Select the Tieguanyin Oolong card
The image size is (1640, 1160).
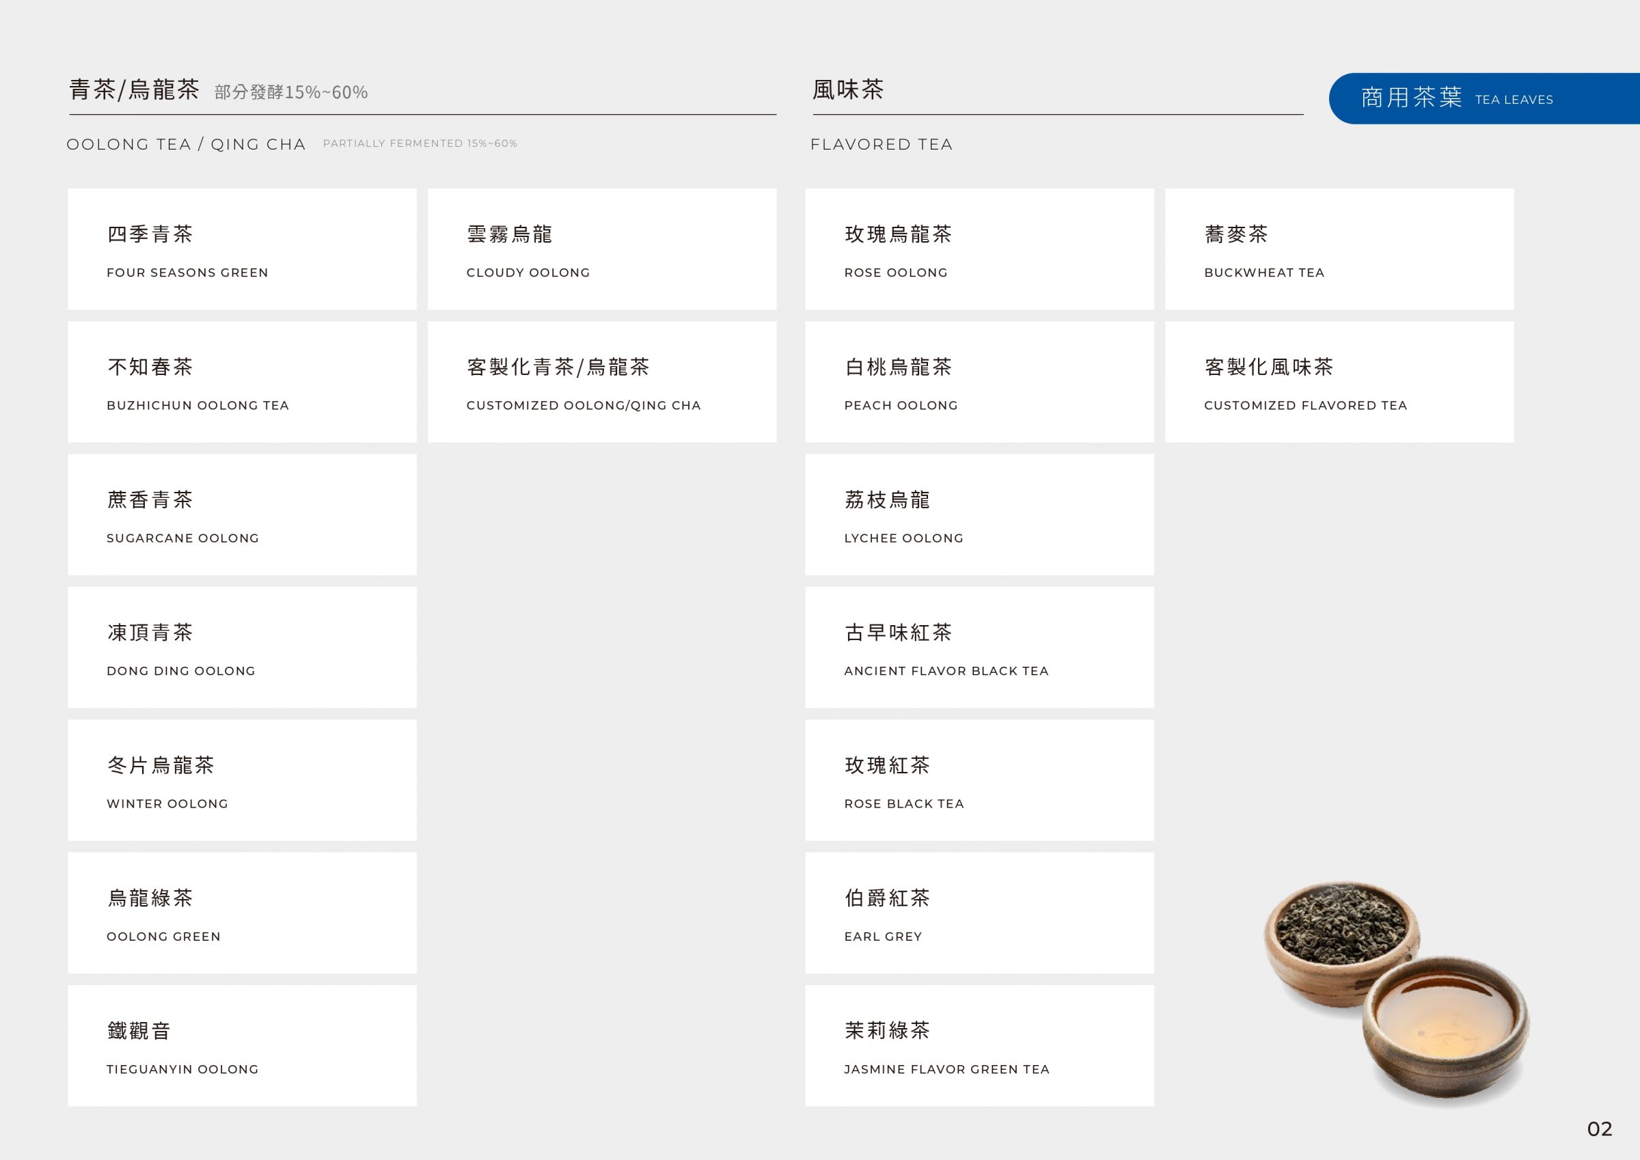pos(241,1046)
